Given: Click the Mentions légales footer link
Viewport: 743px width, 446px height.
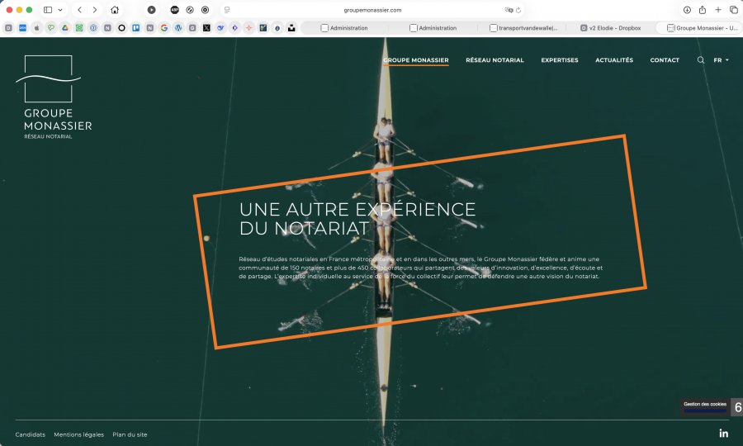Looking at the screenshot, I should (x=79, y=434).
